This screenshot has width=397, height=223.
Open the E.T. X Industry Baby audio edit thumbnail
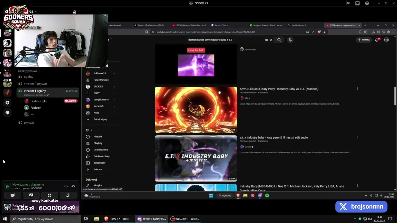click(196, 158)
